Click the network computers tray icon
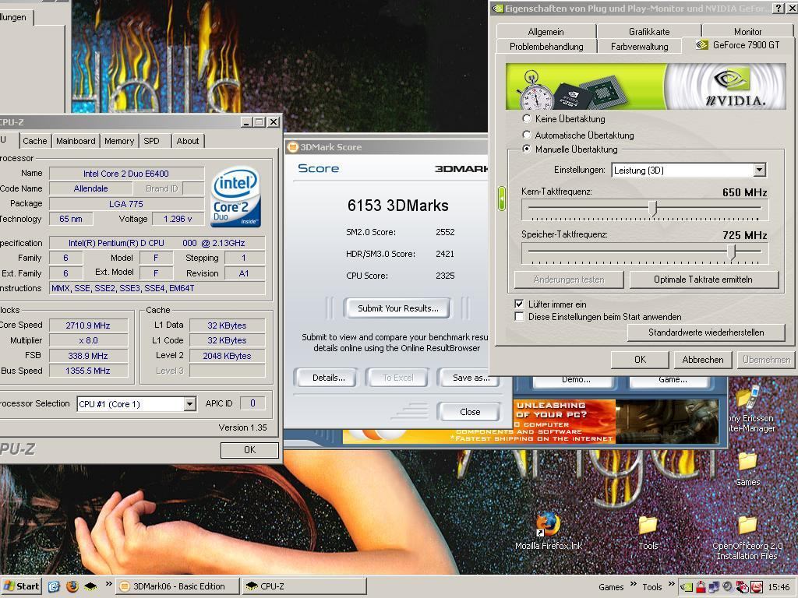Image resolution: width=798 pixels, height=598 pixels. tap(714, 587)
